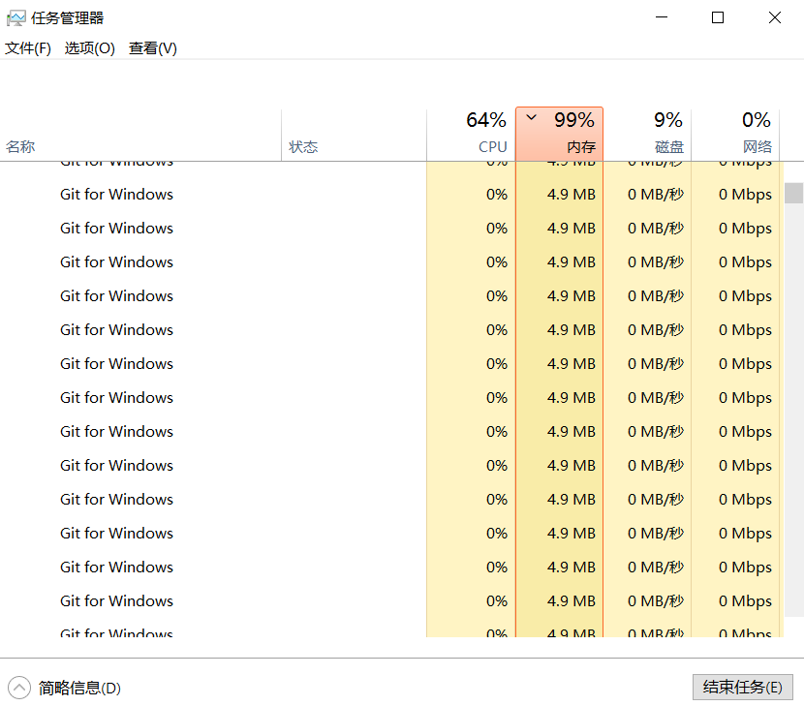
Task: Collapse to 简略信息(D) view
Action: coord(65,688)
